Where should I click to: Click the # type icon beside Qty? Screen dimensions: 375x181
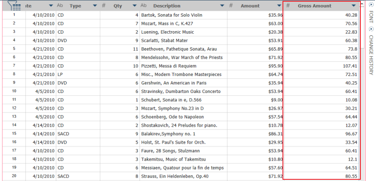click(x=104, y=6)
